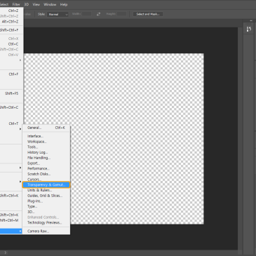256x256 pixels.
Task: Click the transparent checkerboard canvas
Action: [137, 139]
